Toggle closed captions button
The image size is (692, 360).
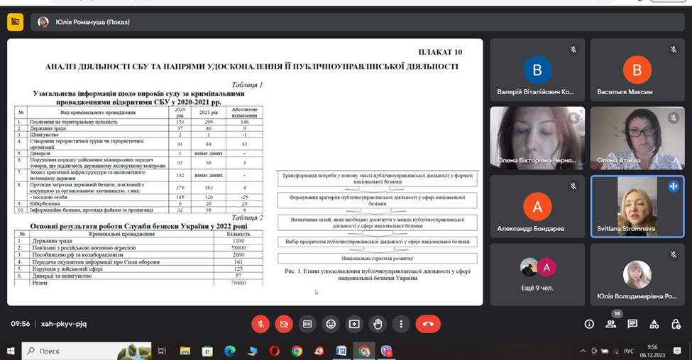pyautogui.click(x=307, y=325)
